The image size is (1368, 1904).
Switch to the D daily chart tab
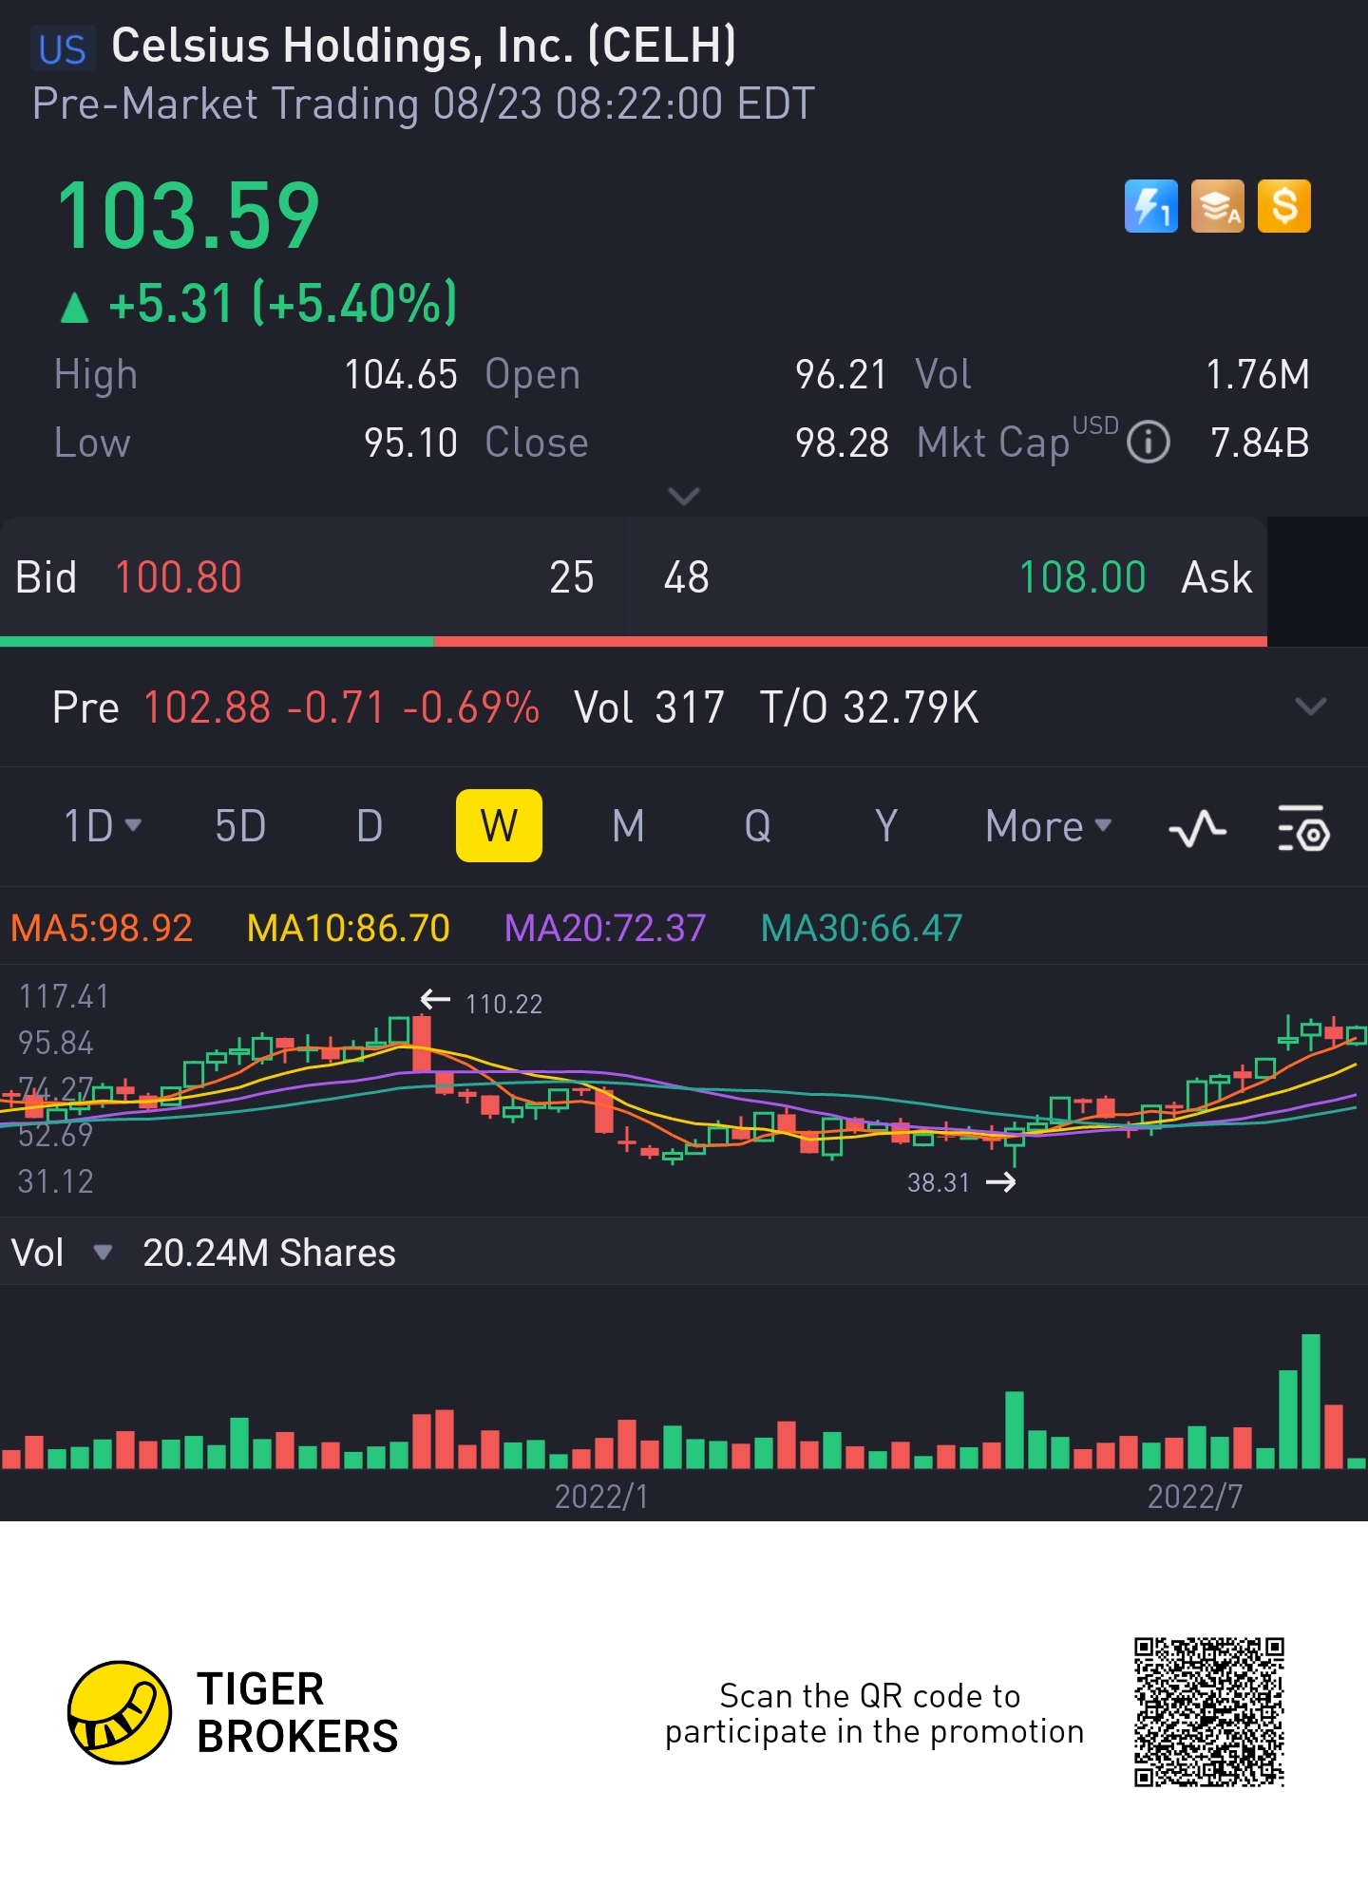[370, 826]
